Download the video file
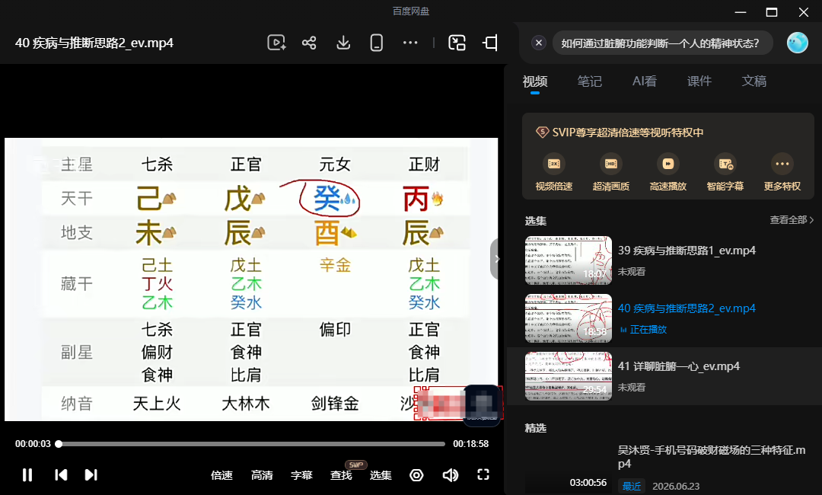The image size is (822, 495). [x=343, y=43]
